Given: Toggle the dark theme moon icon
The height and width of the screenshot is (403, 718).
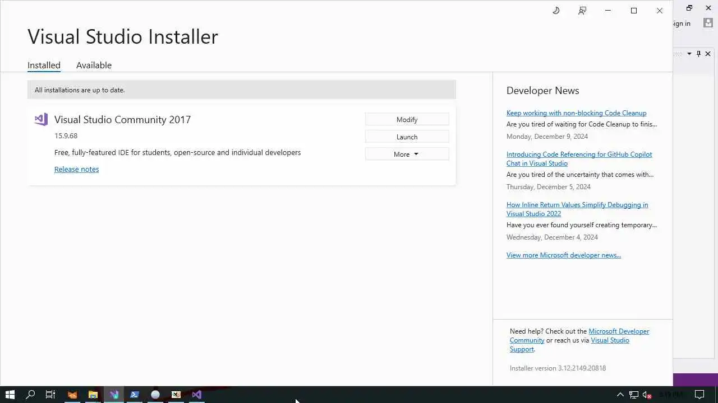Looking at the screenshot, I should pyautogui.click(x=556, y=11).
